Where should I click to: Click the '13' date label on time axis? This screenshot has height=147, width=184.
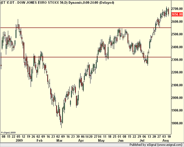click(x=149, y=136)
